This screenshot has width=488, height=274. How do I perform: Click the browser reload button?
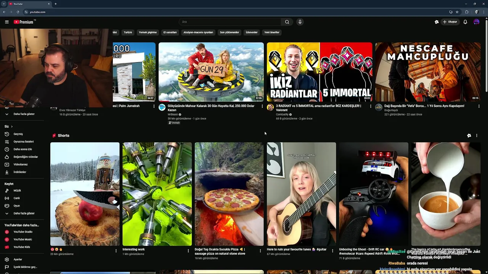coord(18,12)
